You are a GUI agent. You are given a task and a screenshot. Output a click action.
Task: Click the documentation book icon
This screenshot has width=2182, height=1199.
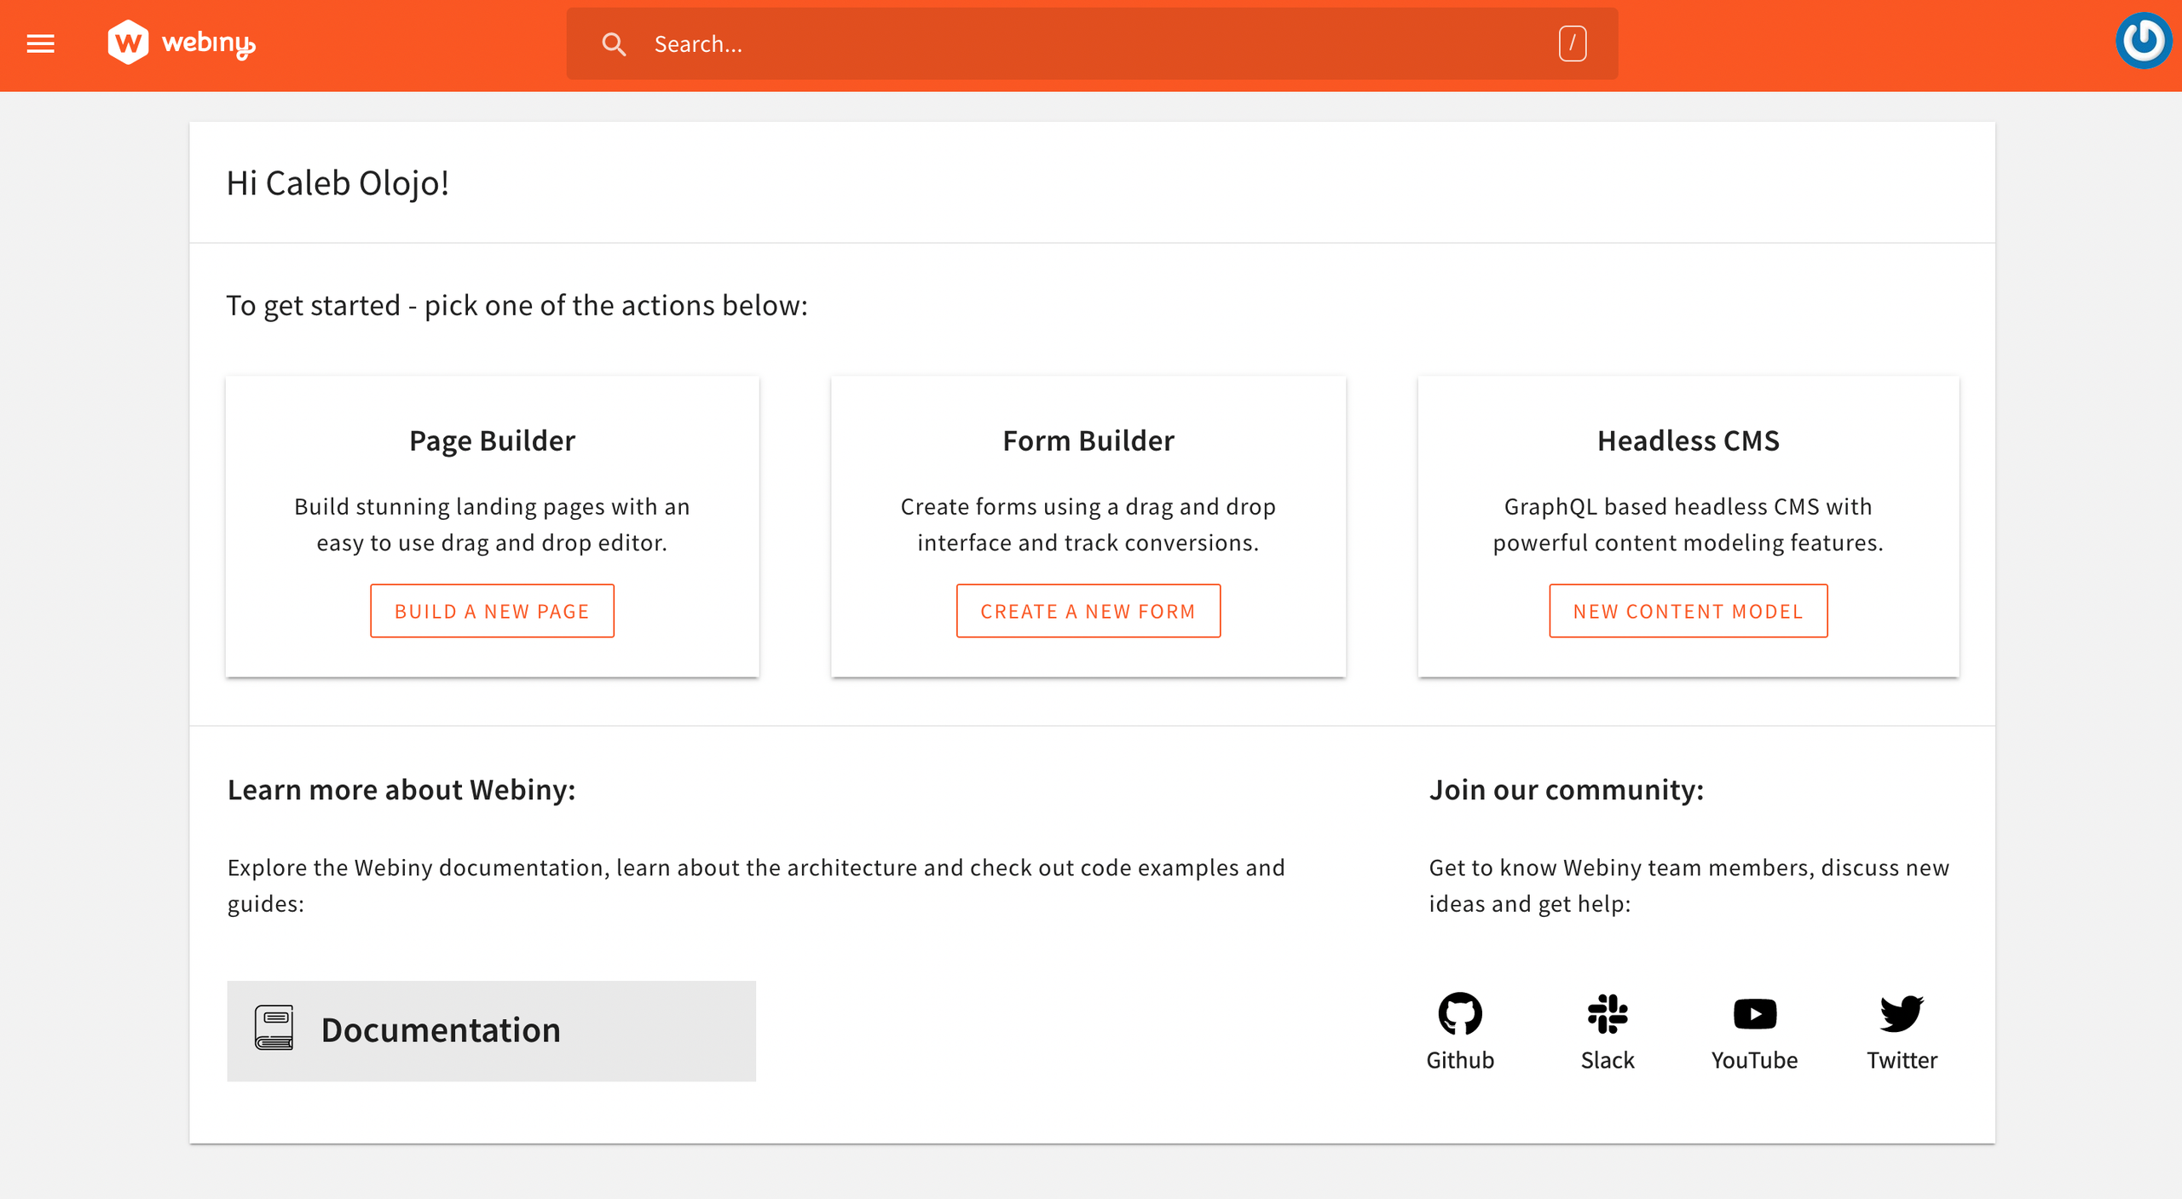click(274, 1029)
